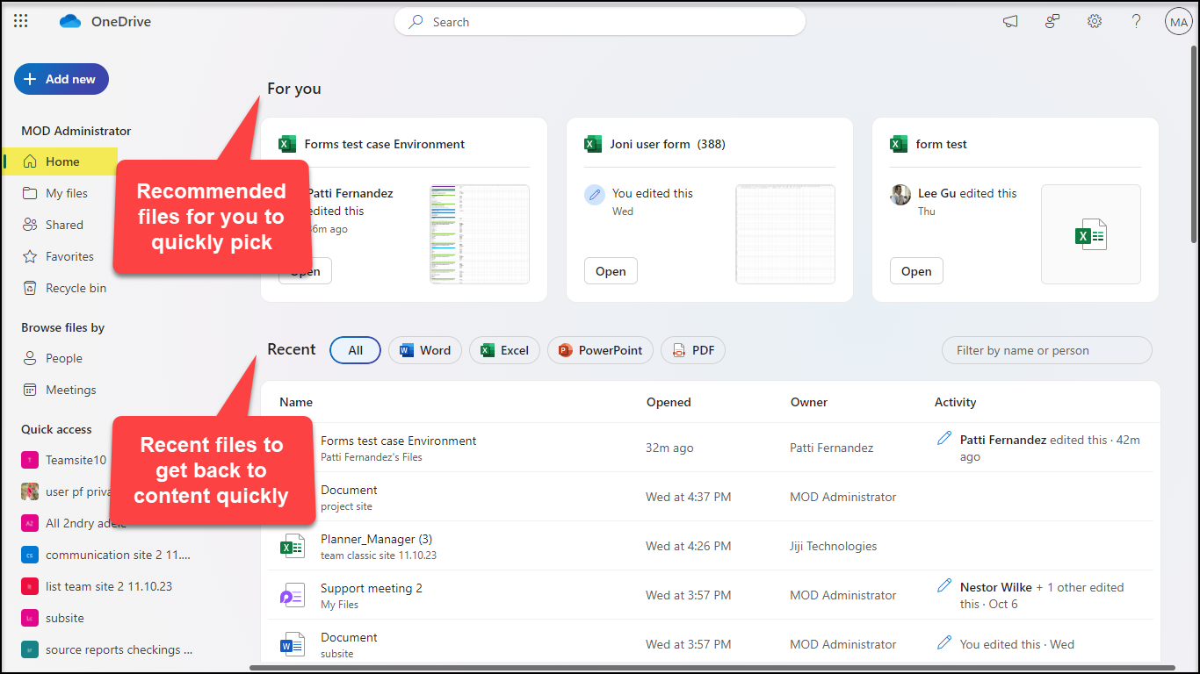Filter recent files by Word
The width and height of the screenshot is (1200, 674).
click(x=425, y=350)
